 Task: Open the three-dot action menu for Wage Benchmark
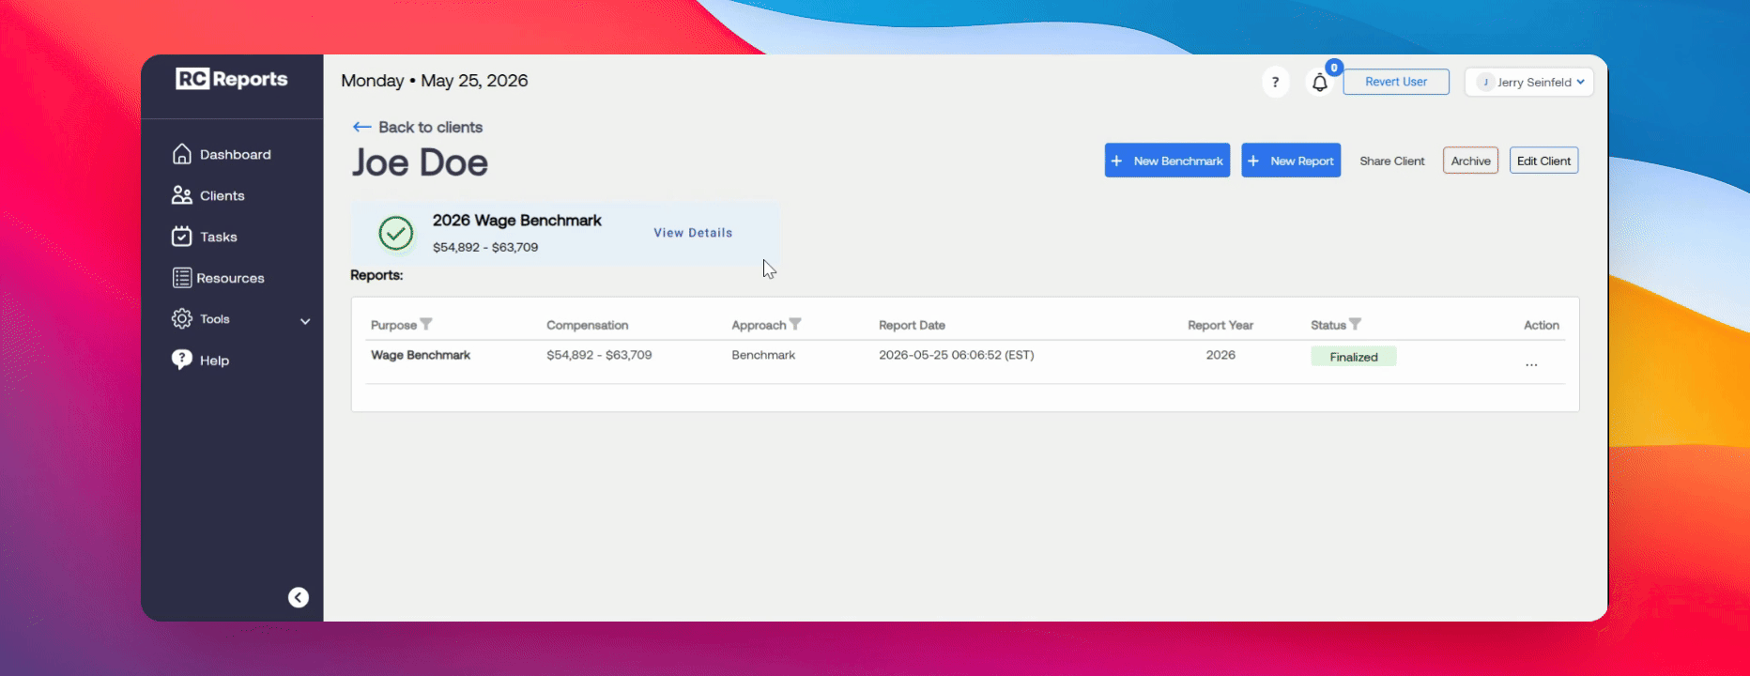(x=1531, y=364)
